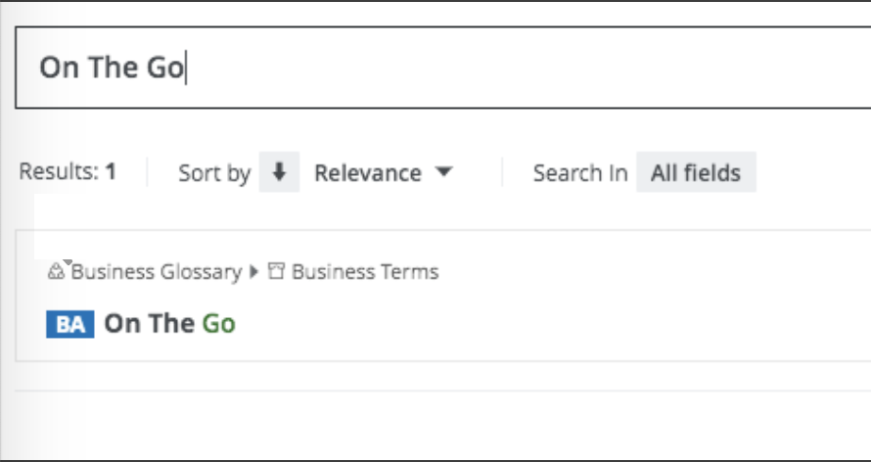Viewport: 871px width, 462px height.
Task: Click the green highlighted Go in result title
Action: click(x=219, y=324)
